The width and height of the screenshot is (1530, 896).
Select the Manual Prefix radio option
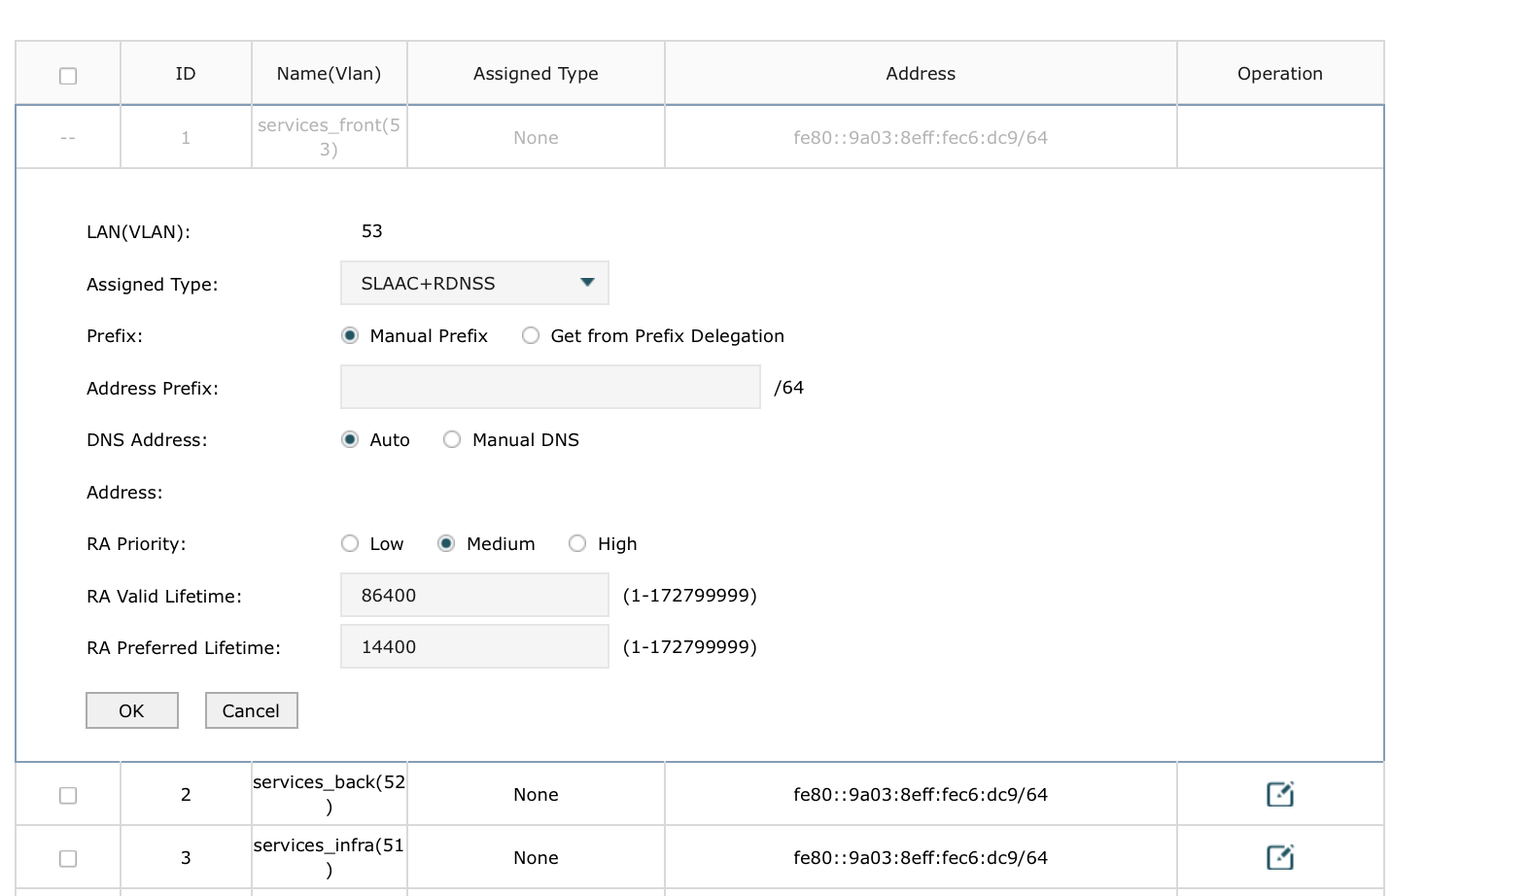[x=350, y=335]
